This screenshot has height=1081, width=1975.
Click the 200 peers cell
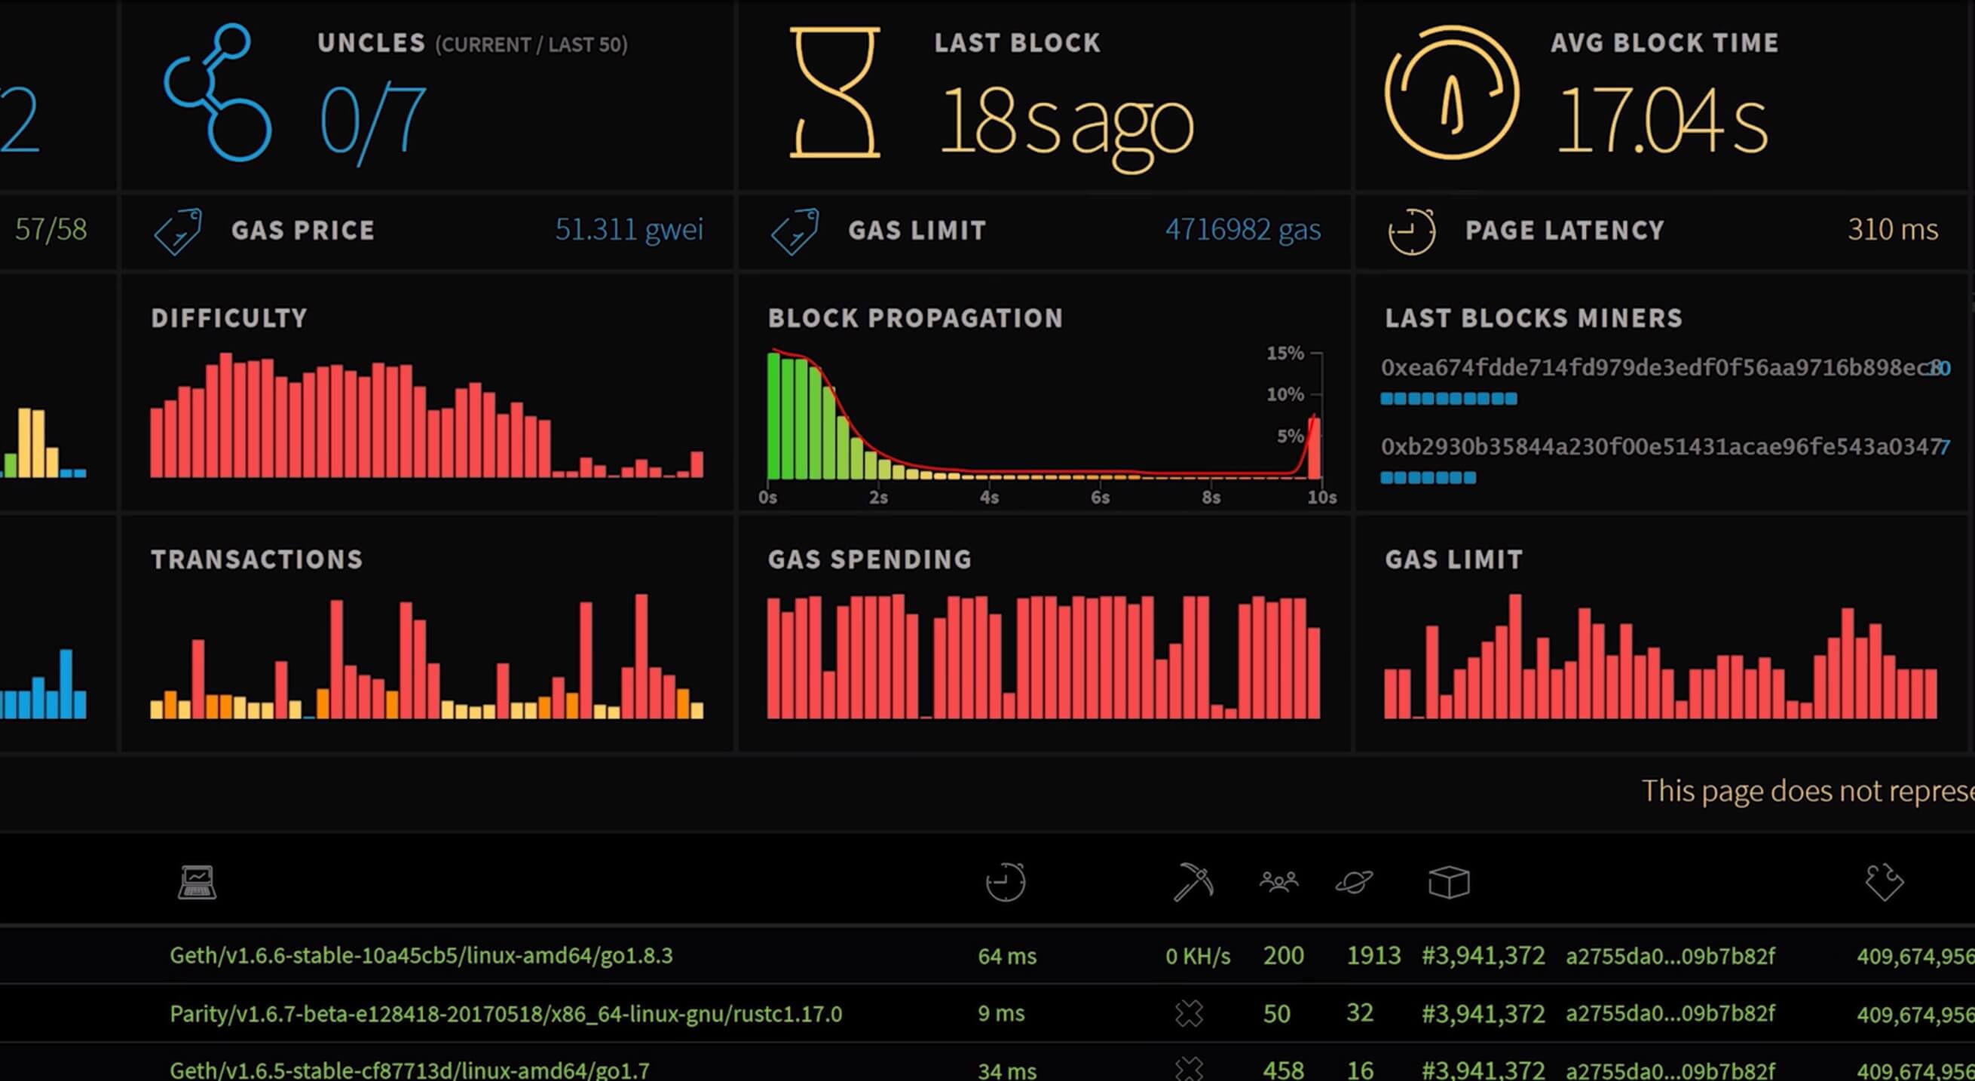click(x=1284, y=956)
